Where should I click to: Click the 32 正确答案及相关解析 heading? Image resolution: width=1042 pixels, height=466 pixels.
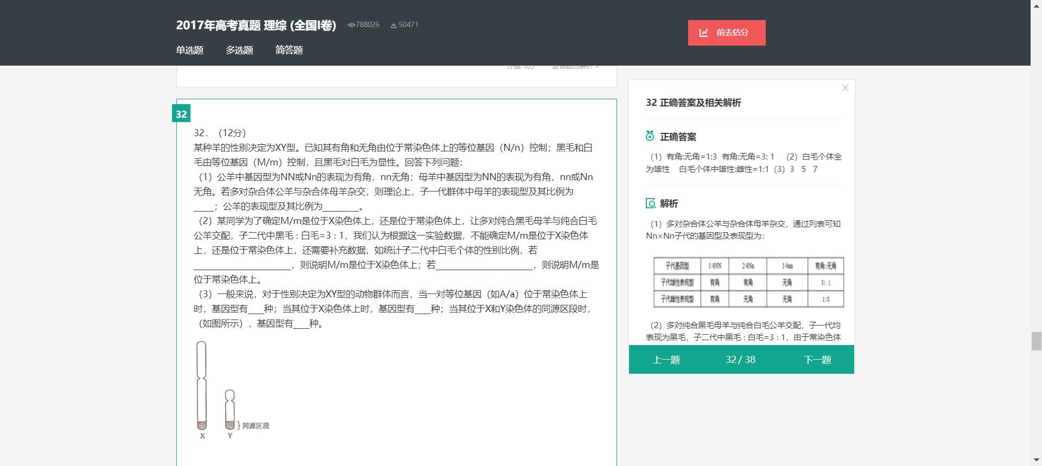tap(693, 103)
